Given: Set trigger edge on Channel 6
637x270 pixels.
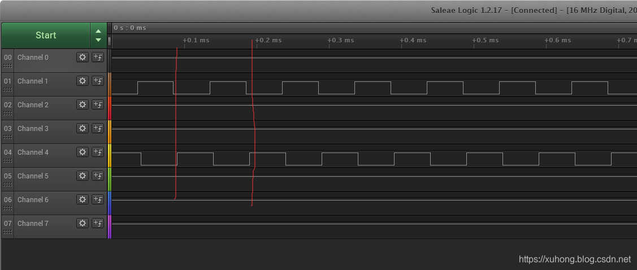Looking at the screenshot, I should pyautogui.click(x=97, y=199).
